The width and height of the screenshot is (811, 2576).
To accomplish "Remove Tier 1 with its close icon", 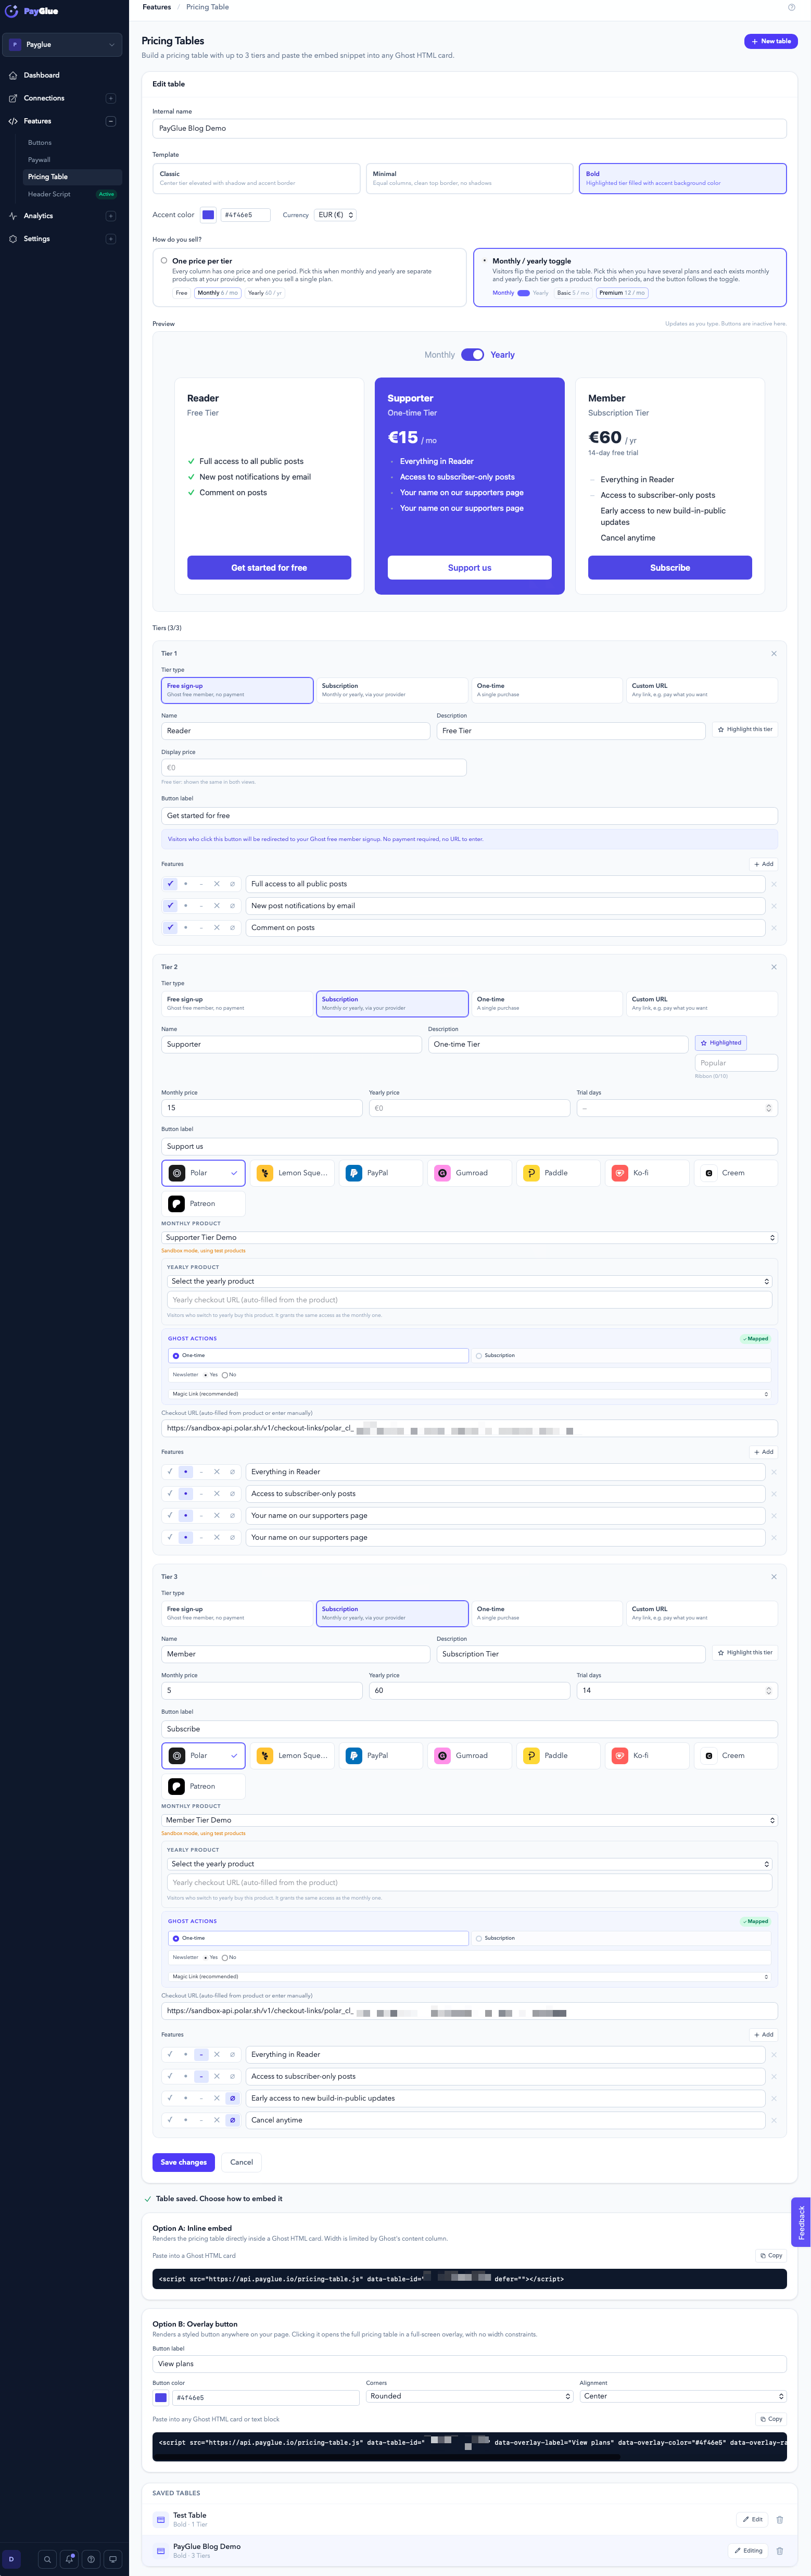I will pos(774,653).
